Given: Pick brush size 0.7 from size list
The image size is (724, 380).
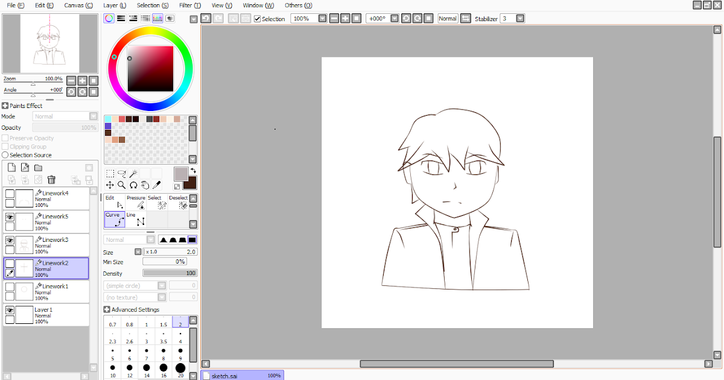Looking at the screenshot, I should click(113, 321).
